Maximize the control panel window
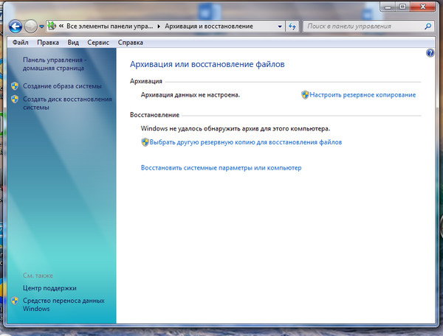Image resolution: width=443 pixels, height=336 pixels. click(x=402, y=7)
